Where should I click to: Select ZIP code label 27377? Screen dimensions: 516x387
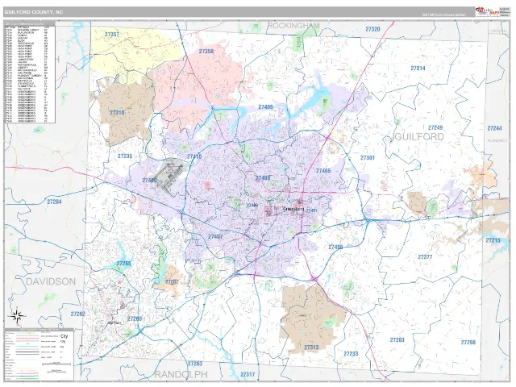425,257
